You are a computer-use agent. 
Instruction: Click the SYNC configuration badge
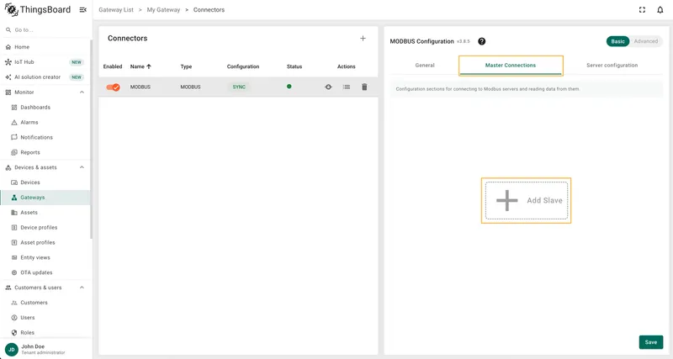[x=239, y=87]
